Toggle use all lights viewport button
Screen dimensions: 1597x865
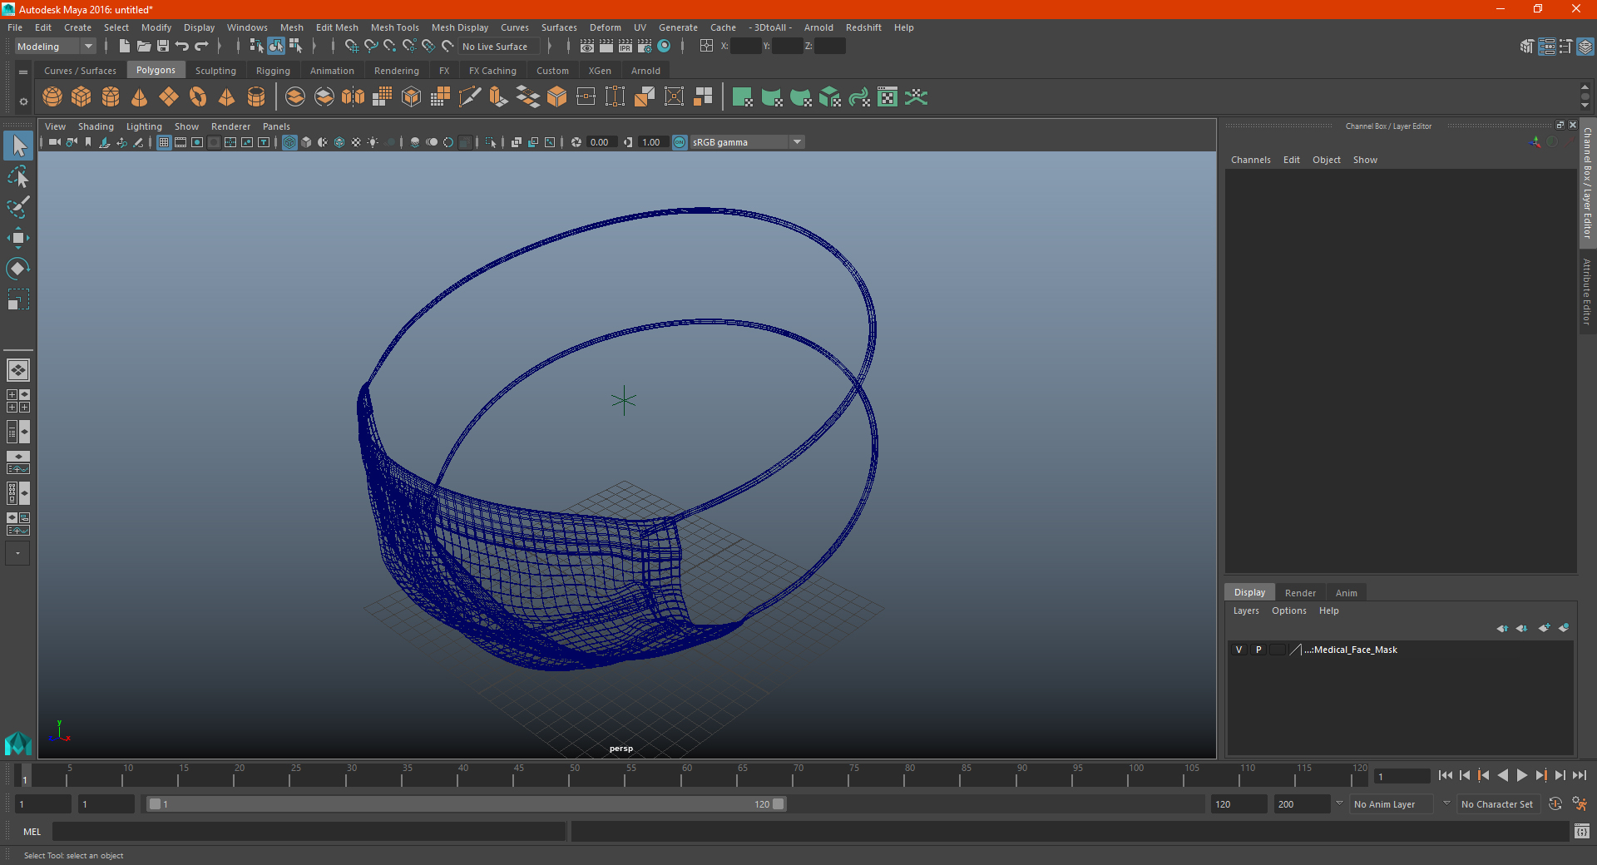pyautogui.click(x=373, y=142)
